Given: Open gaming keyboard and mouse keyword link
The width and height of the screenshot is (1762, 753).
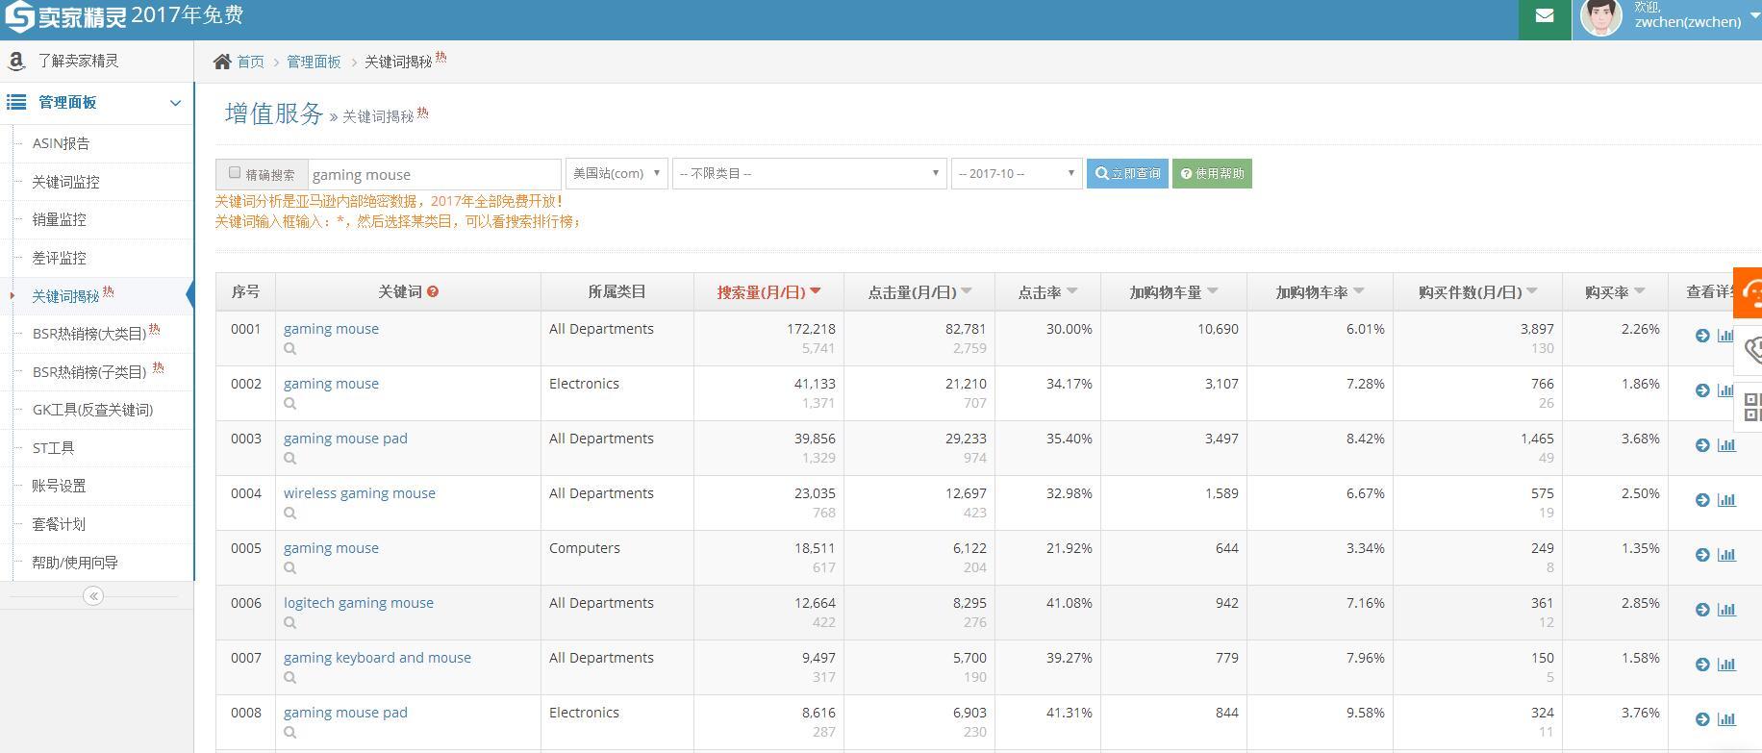Looking at the screenshot, I should [x=377, y=658].
